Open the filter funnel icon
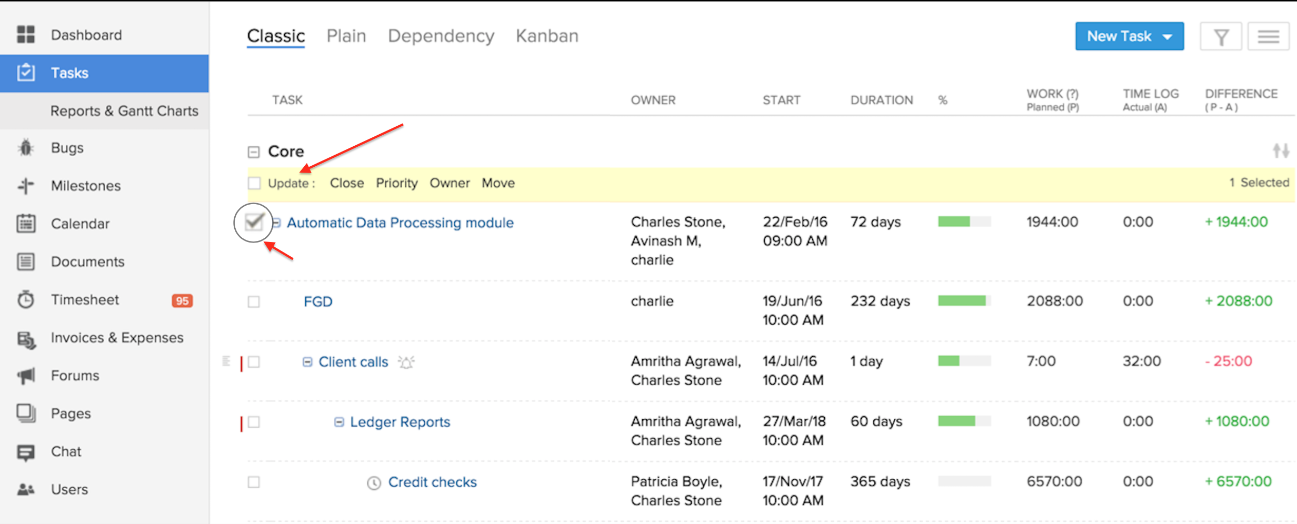Screen dimensions: 1297x524 tap(1221, 37)
